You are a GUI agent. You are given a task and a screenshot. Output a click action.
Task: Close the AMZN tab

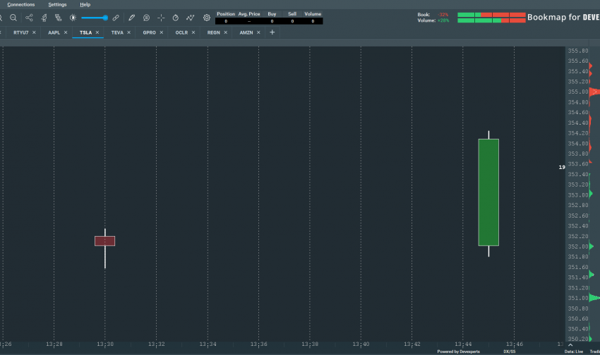pos(258,32)
